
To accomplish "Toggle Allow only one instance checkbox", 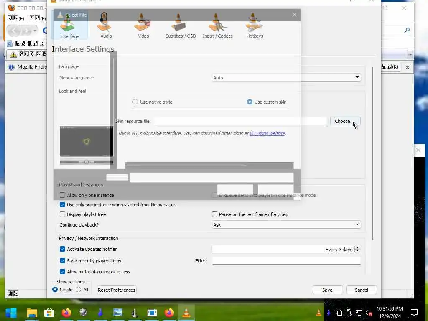I will 63,195.
